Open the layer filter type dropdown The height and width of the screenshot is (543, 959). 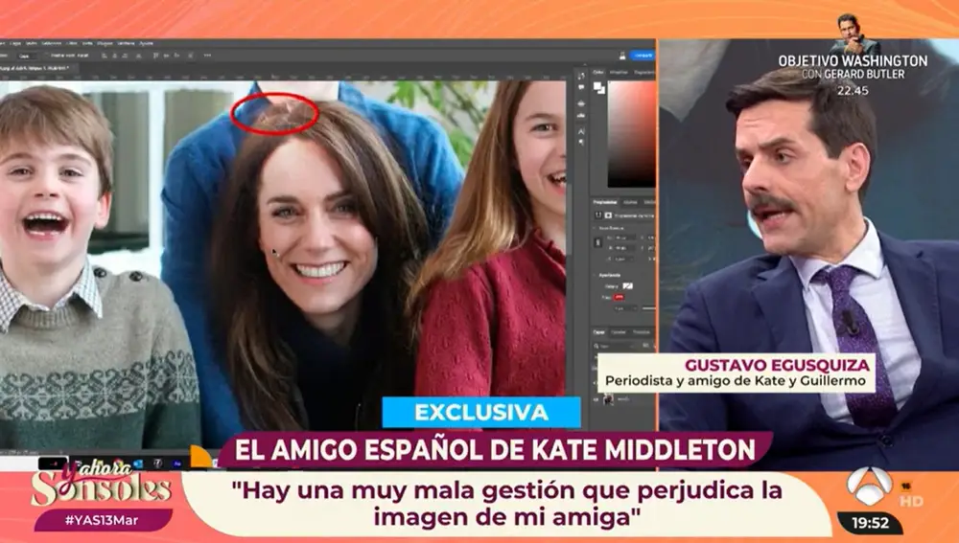[x=616, y=346]
